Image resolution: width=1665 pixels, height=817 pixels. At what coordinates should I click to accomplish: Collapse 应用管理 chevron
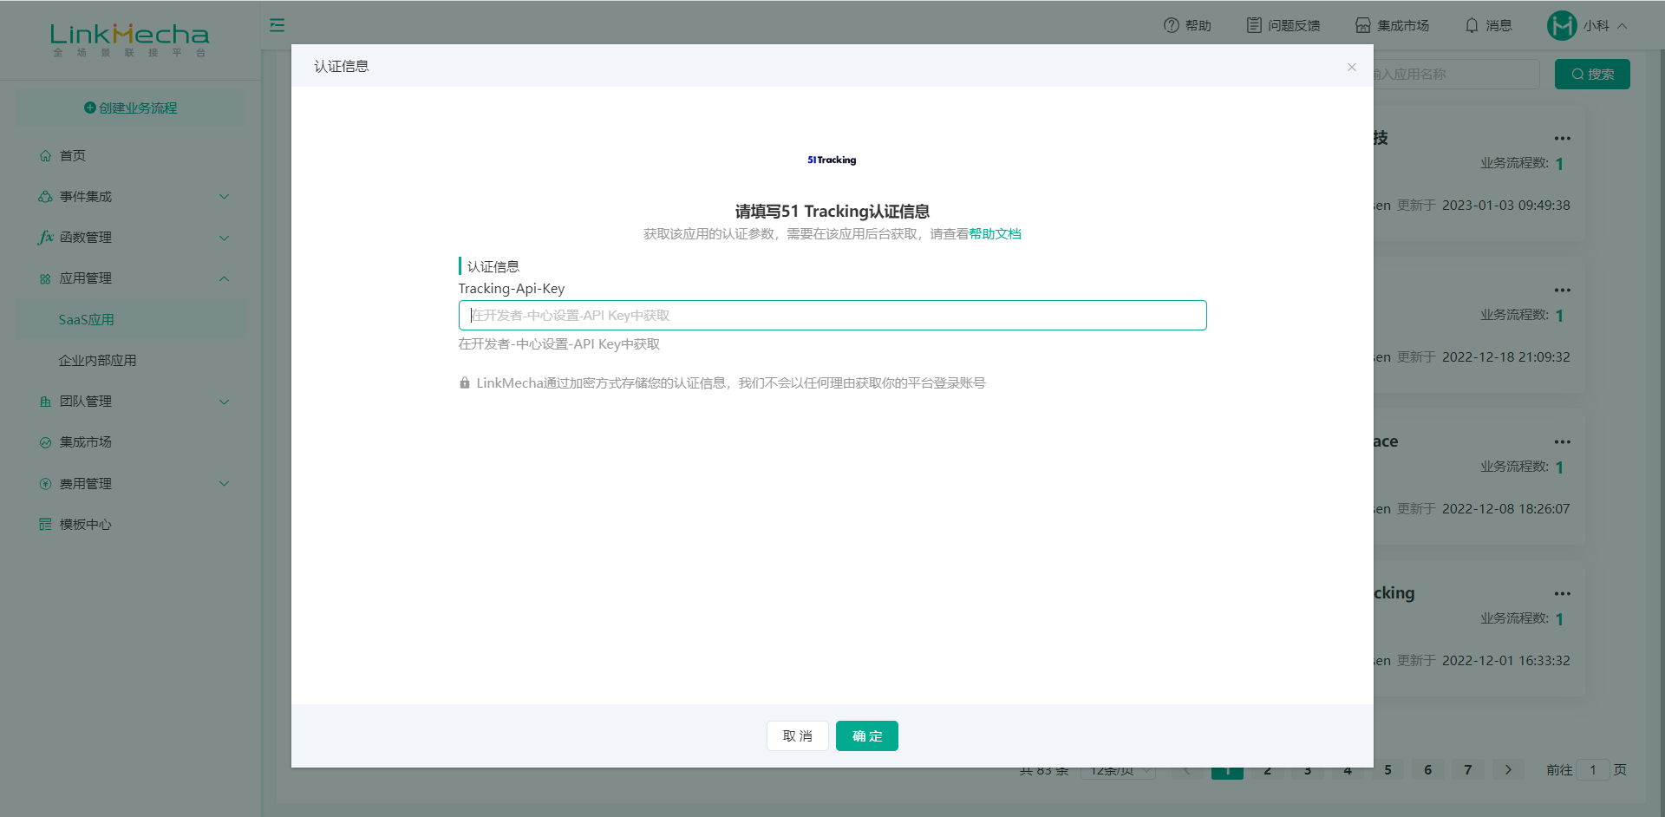[x=224, y=278]
